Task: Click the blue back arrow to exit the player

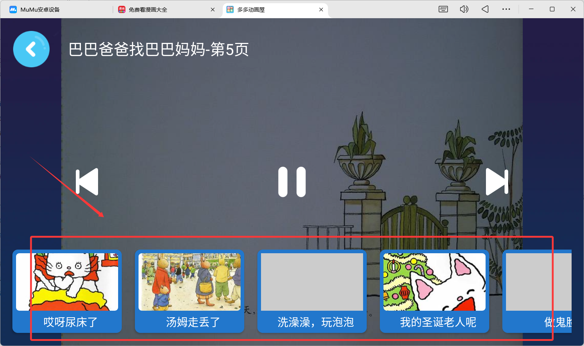Action: point(31,49)
